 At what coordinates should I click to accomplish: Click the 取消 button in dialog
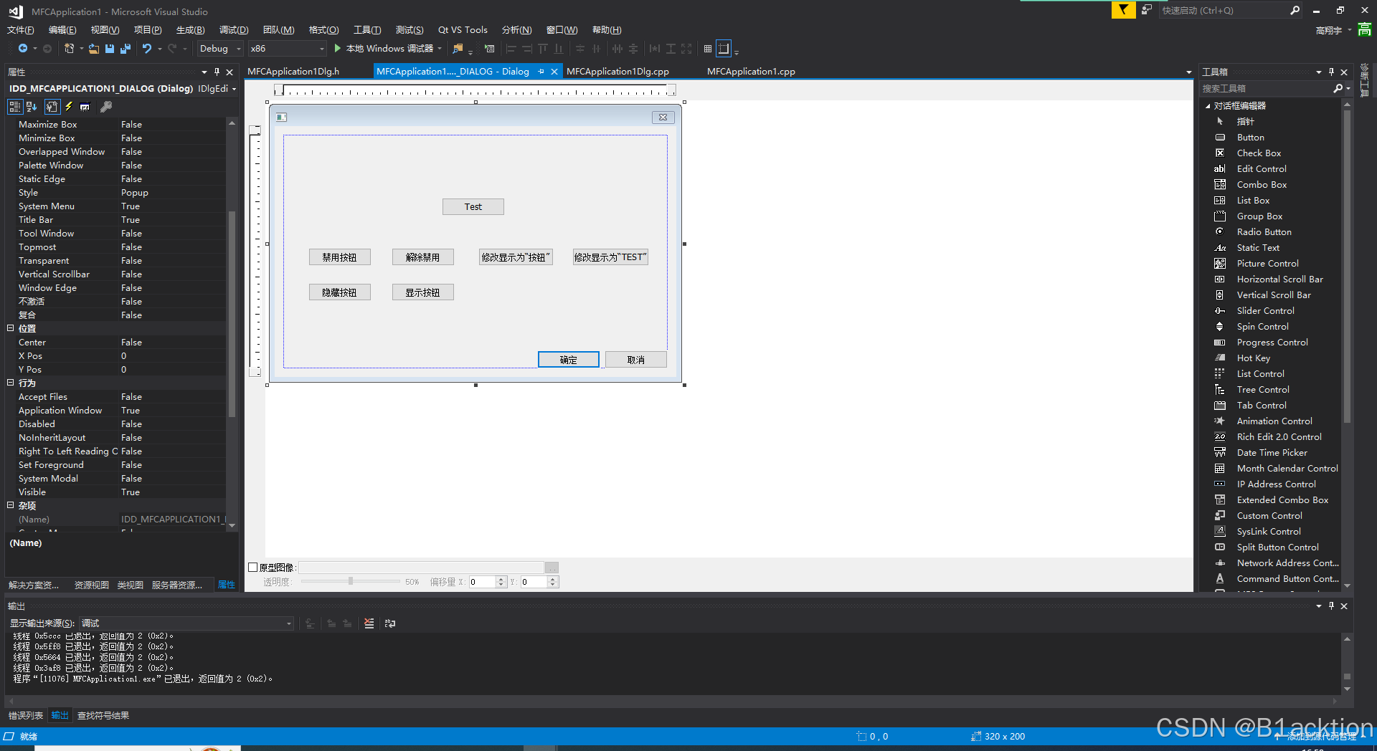click(x=636, y=360)
